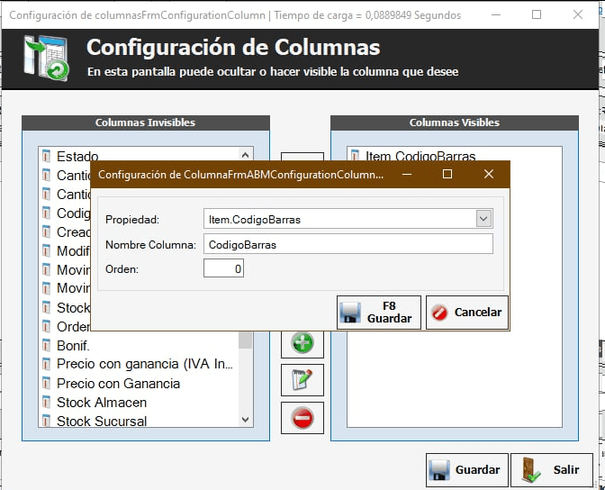
Task: Click the edit column notepad icon
Action: (x=302, y=381)
